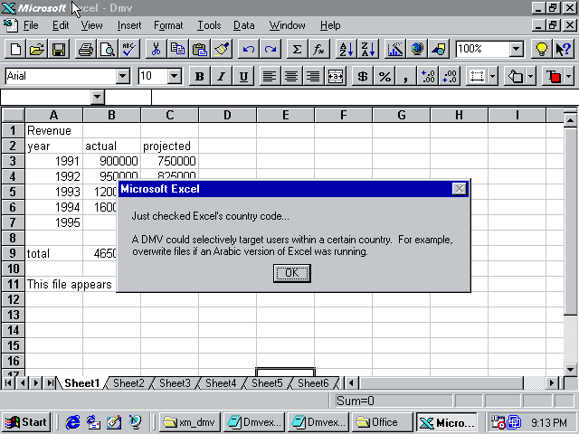The width and height of the screenshot is (579, 434).
Task: Click the horizontal scrollbar right arrow
Action: (x=552, y=383)
